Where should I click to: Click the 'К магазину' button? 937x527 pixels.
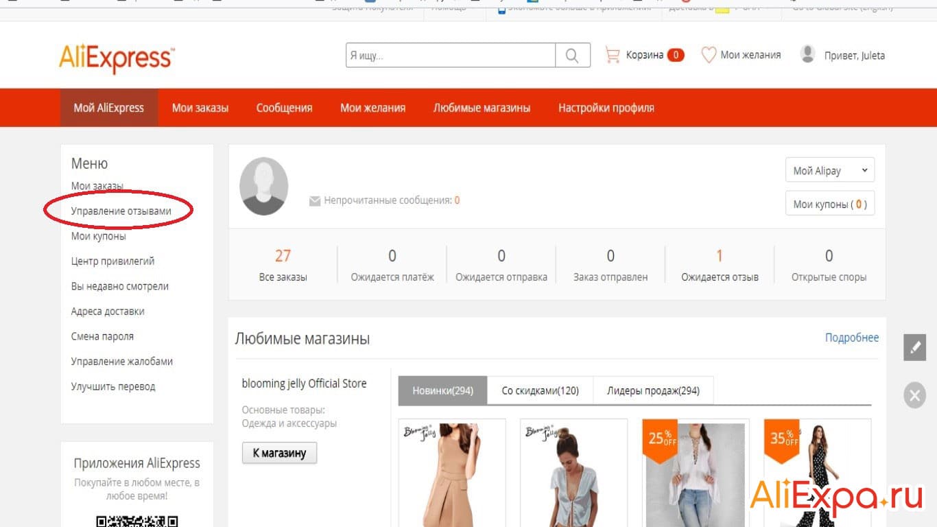pyautogui.click(x=279, y=453)
